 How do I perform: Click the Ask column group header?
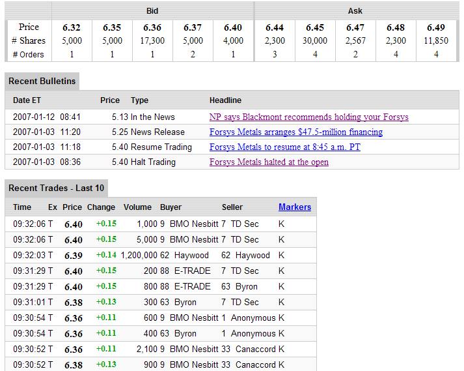(x=355, y=11)
